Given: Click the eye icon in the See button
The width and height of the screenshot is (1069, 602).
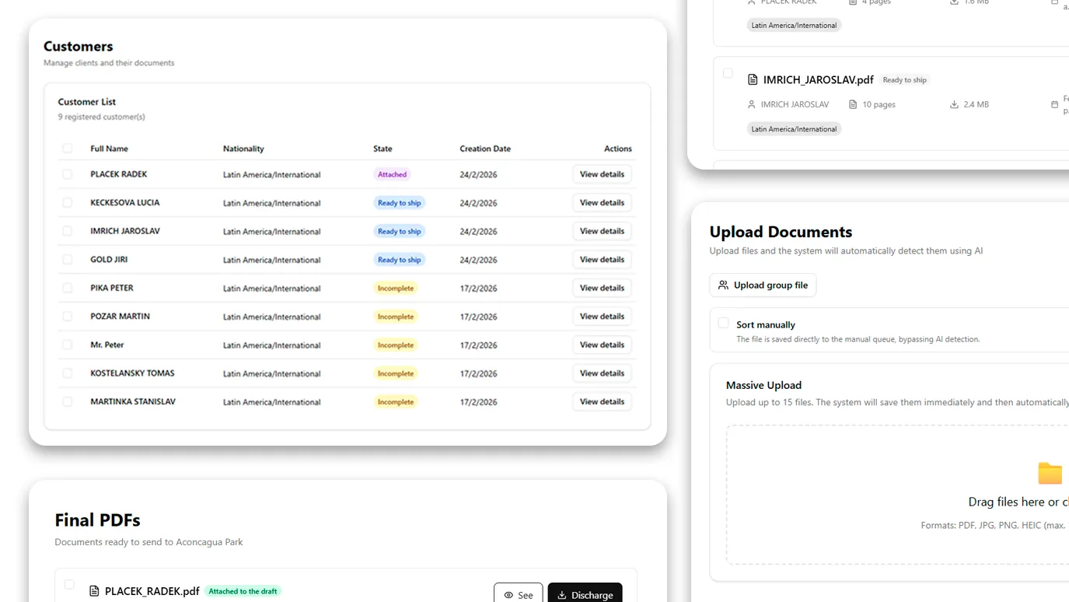Looking at the screenshot, I should [508, 595].
